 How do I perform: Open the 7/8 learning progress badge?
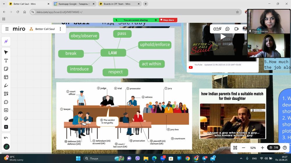[x=274, y=147]
